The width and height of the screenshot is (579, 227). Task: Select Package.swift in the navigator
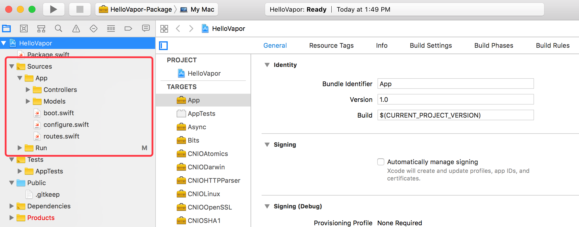[x=48, y=54]
